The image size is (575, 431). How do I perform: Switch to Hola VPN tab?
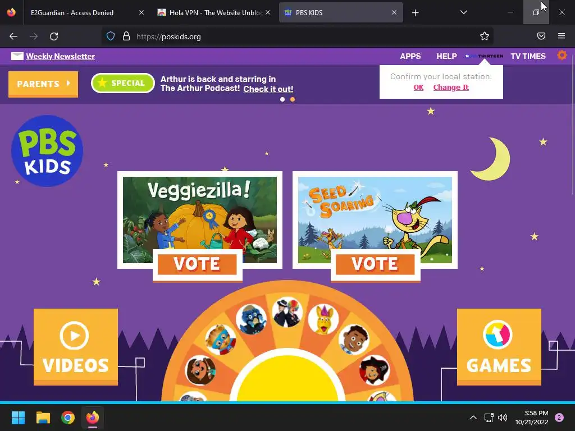click(x=214, y=12)
